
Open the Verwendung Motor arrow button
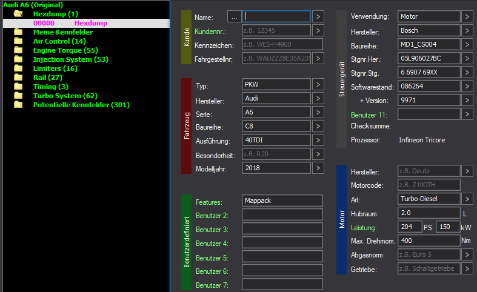[x=467, y=16]
